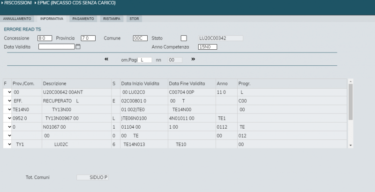Open dropdown in the 0952 0 row
The image size is (375, 192).
pos(9,118)
